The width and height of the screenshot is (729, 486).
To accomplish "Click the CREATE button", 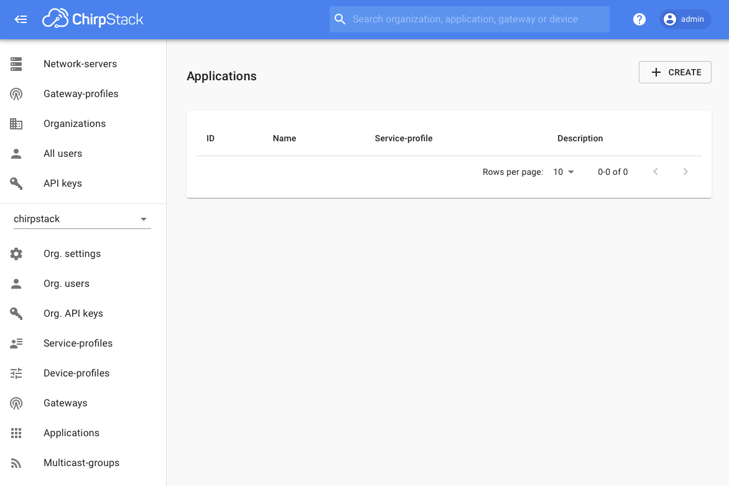I will pos(675,72).
